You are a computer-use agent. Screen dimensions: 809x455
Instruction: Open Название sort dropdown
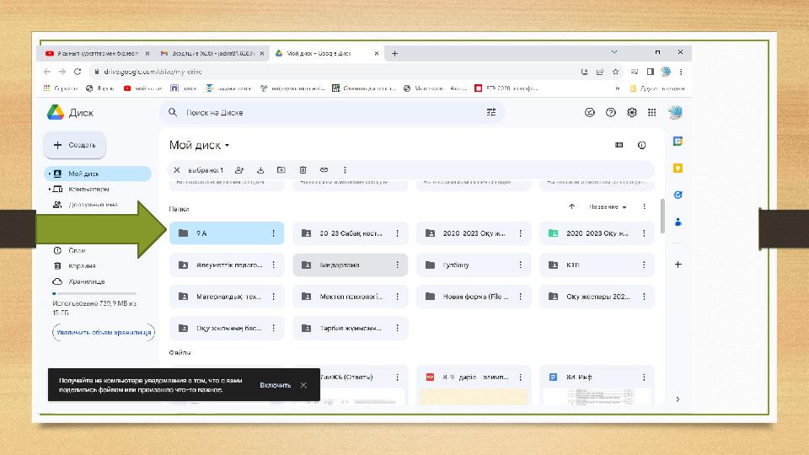[x=608, y=207]
